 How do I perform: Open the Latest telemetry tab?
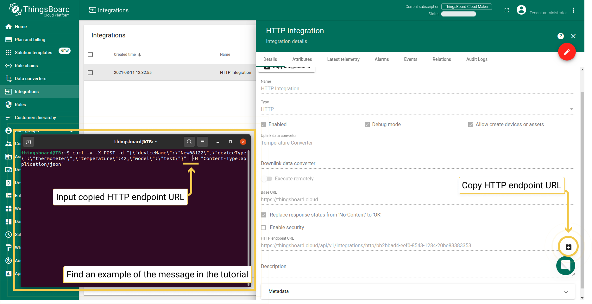tap(343, 59)
